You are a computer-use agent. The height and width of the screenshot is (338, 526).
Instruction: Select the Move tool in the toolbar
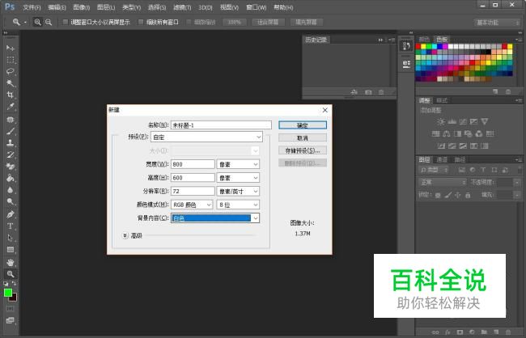click(x=11, y=49)
